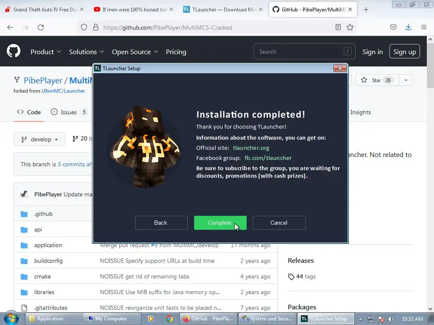This screenshot has width=434, height=325.
Task: Close the Grand Theft Auto IV tab
Action: (82, 10)
